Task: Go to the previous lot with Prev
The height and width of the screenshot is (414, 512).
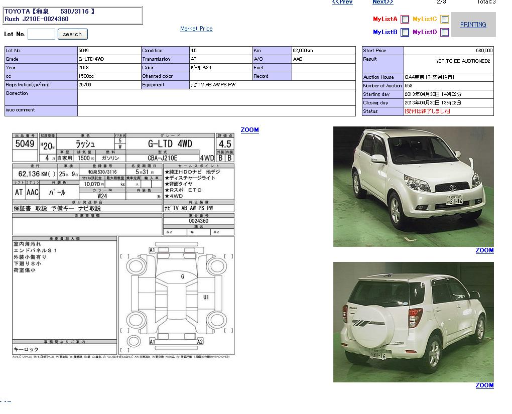Action: click(342, 2)
